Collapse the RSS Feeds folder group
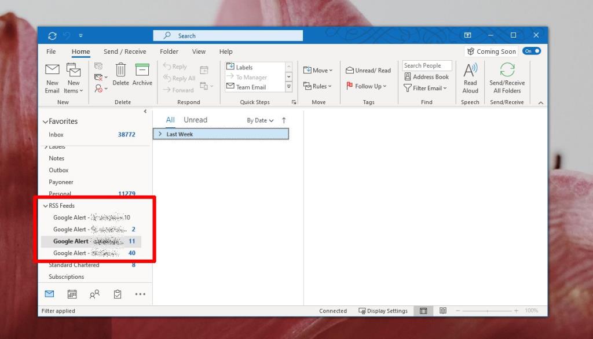593x339 pixels. (x=45, y=205)
